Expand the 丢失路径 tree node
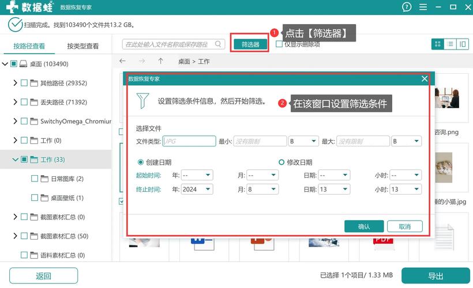This screenshot has width=473, height=288. 15,102
